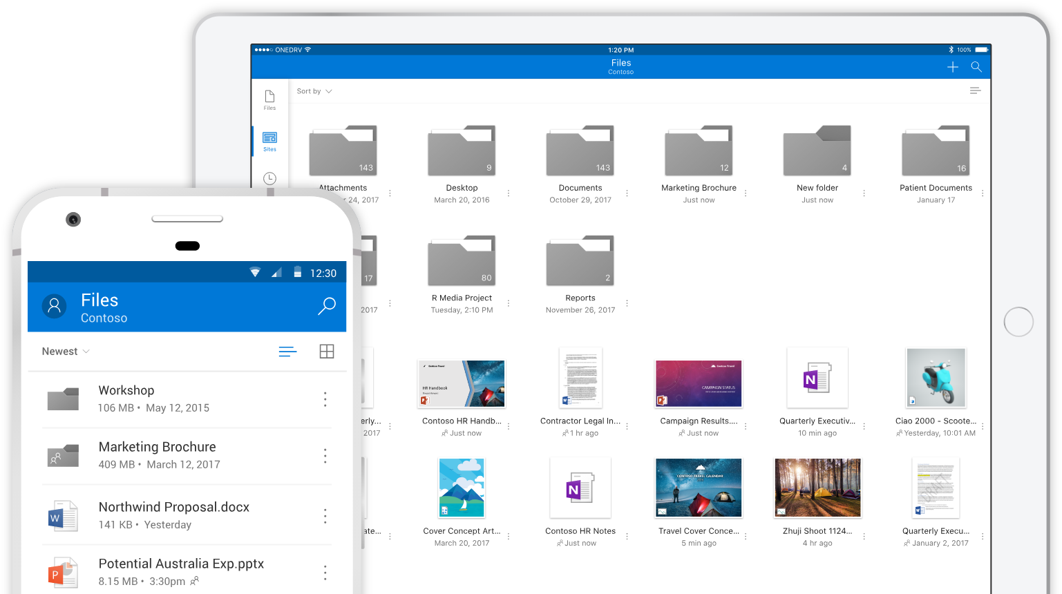Open the three-dot menu for the Workshop folder
Viewport: 1062px width, 594px height.
pyautogui.click(x=325, y=399)
